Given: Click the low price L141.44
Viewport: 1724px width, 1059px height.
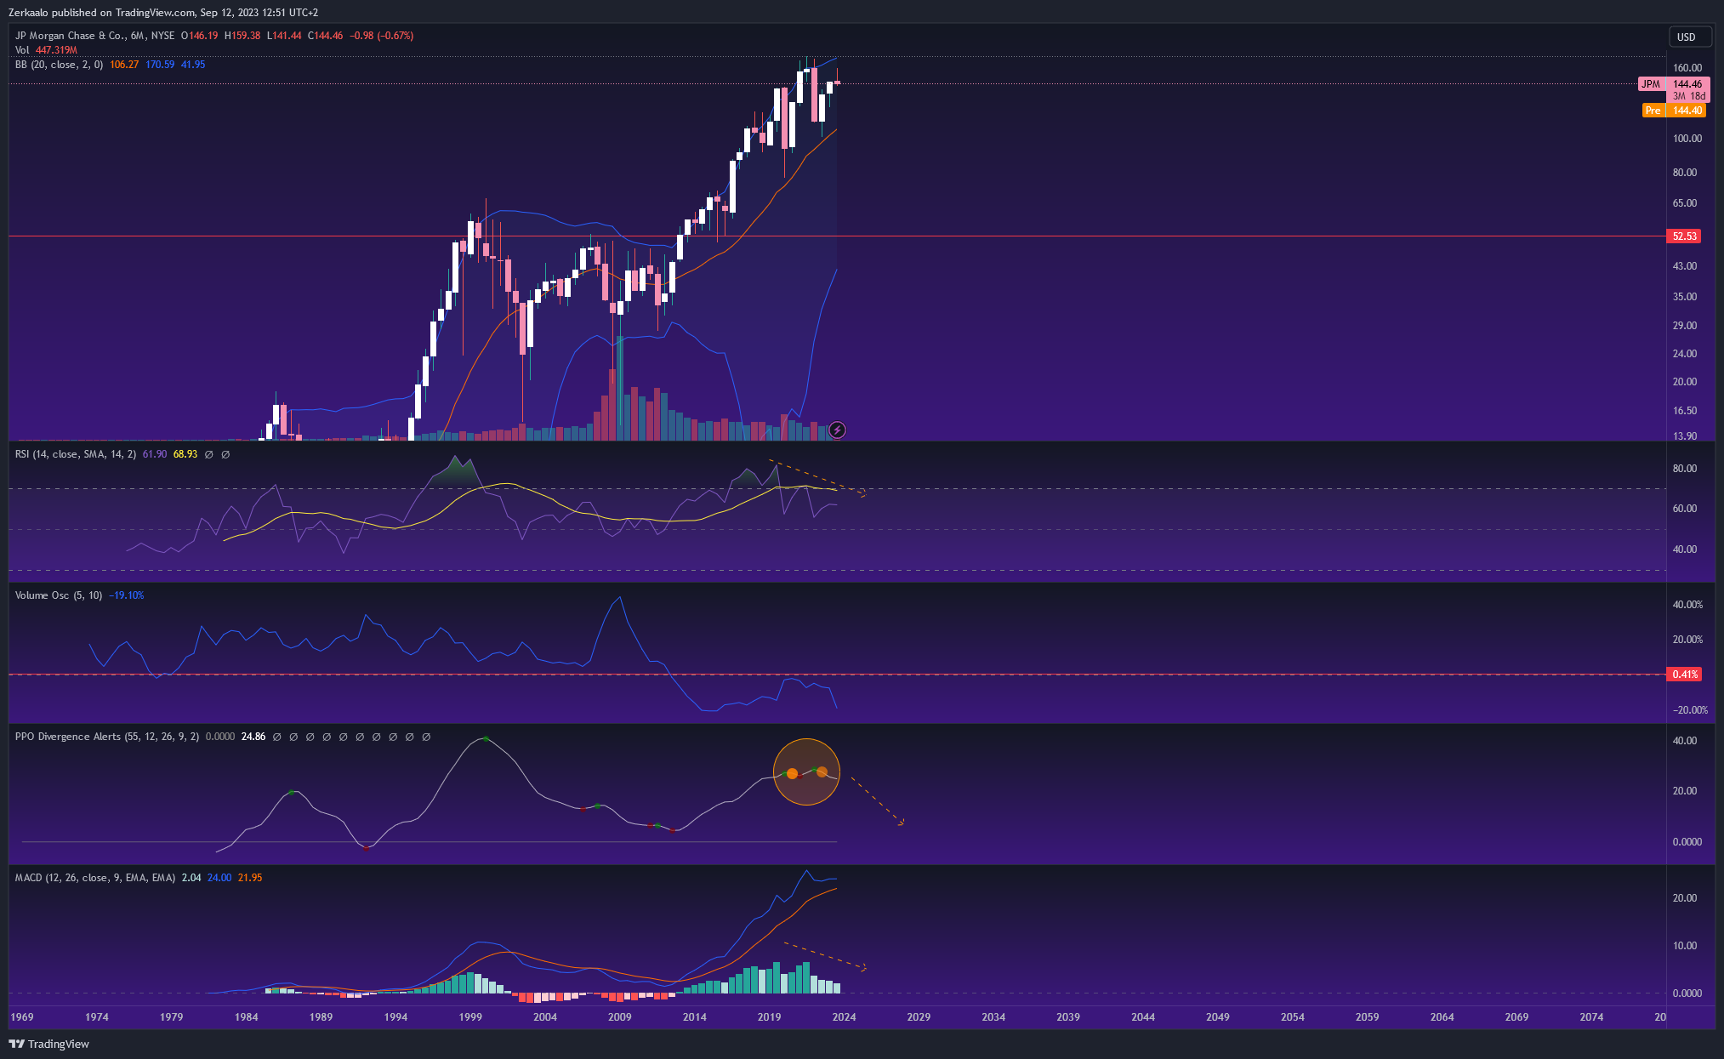Looking at the screenshot, I should [x=284, y=36].
